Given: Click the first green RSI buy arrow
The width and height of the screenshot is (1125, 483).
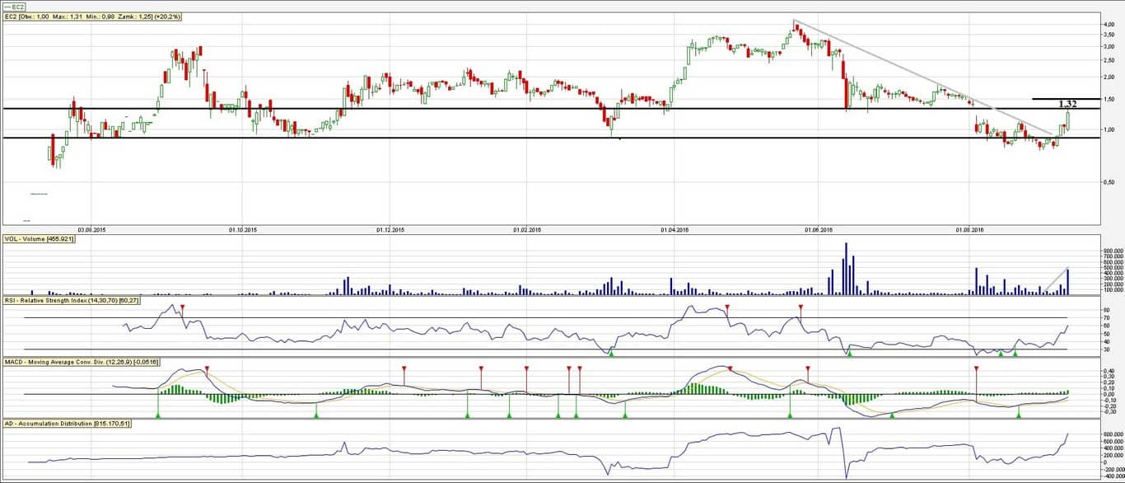Looking at the screenshot, I should coord(611,352).
